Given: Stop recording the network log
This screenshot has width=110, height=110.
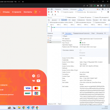Looking at the screenshot, I should coord(49,12).
